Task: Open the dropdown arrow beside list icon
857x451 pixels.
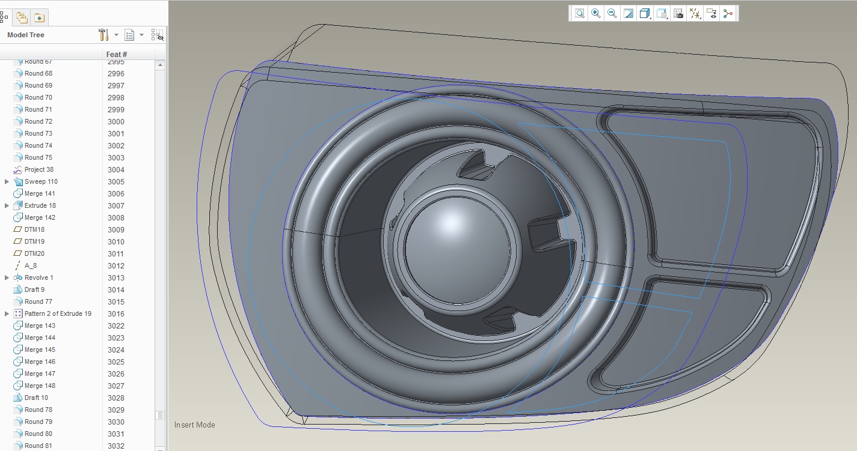Action: click(141, 35)
